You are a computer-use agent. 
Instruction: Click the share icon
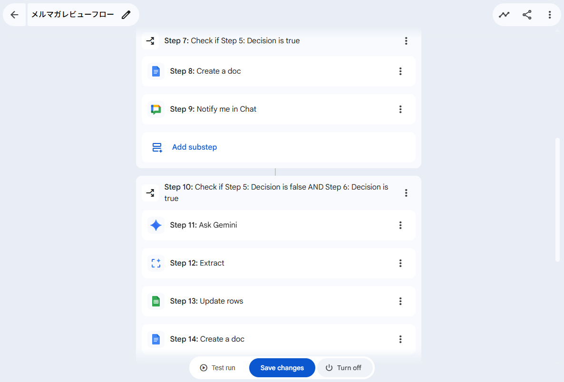point(527,15)
